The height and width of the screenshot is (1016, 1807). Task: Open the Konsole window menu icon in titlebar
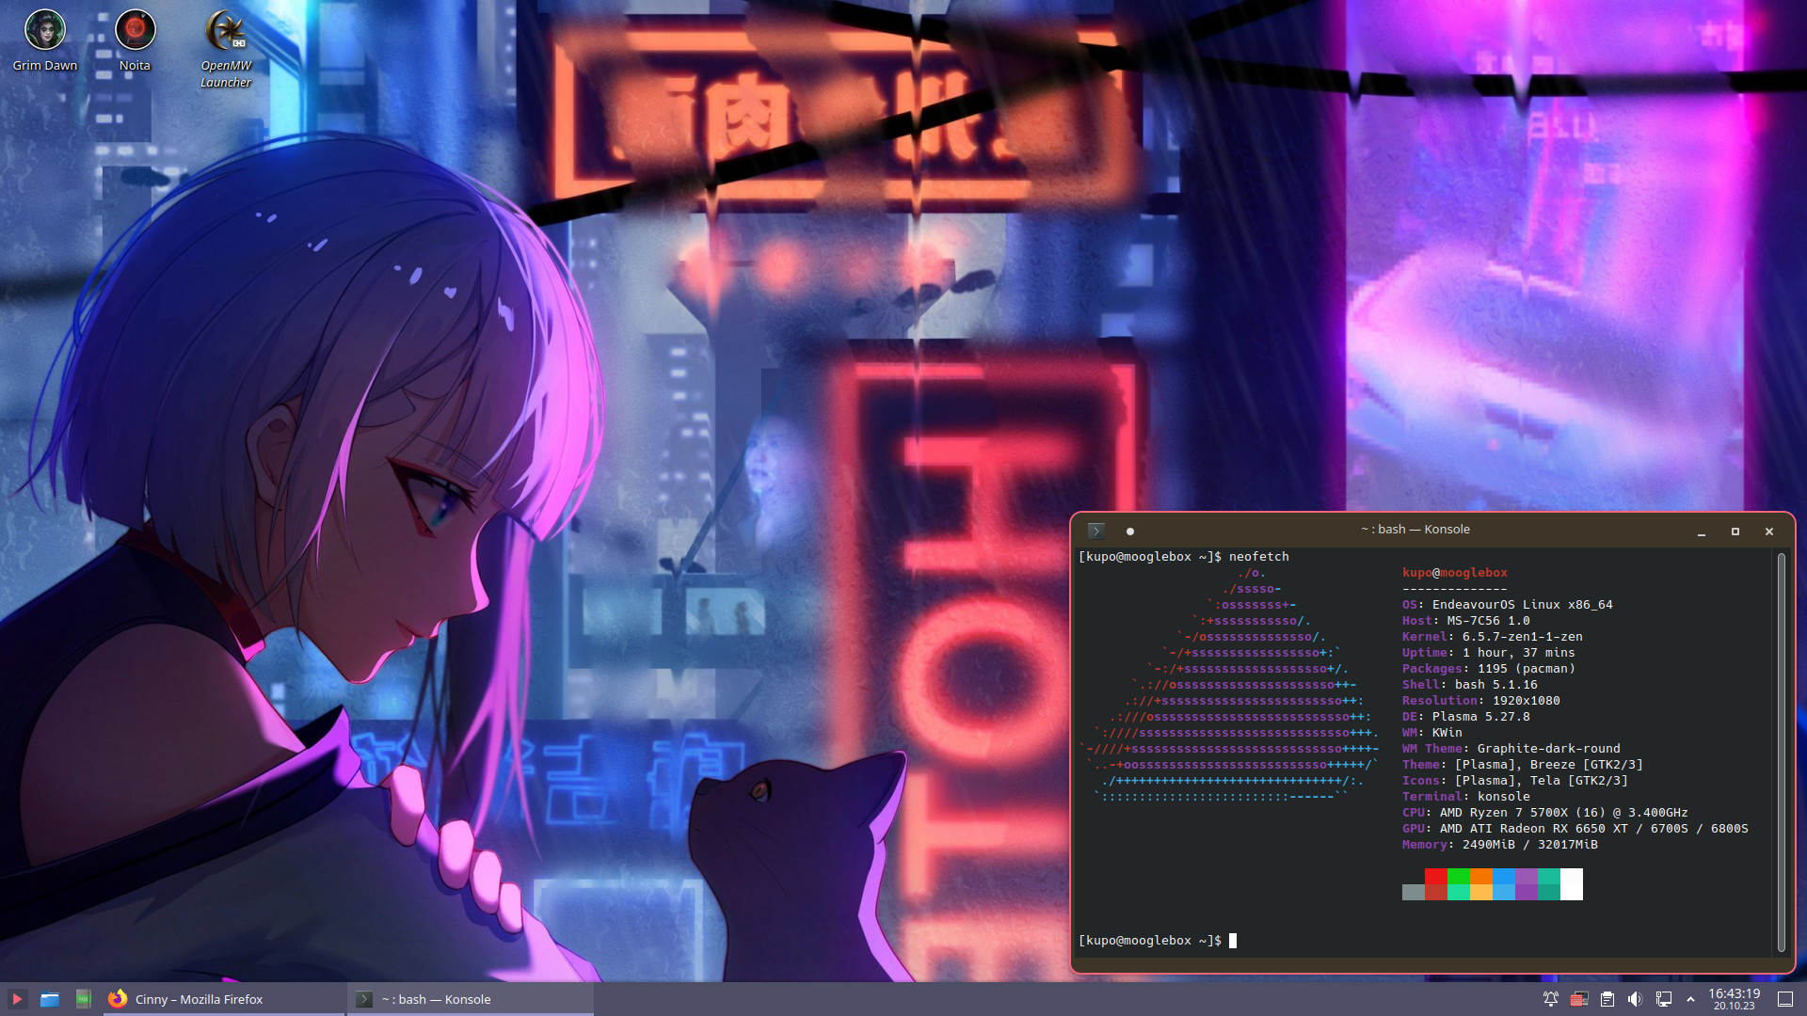[x=1095, y=530]
